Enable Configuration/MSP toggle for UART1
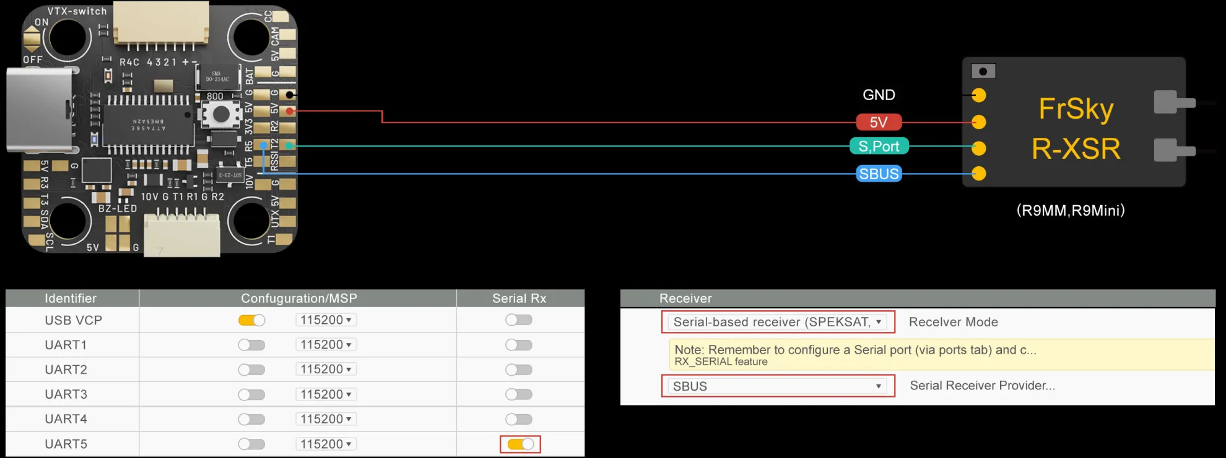The image size is (1226, 458). click(x=251, y=345)
